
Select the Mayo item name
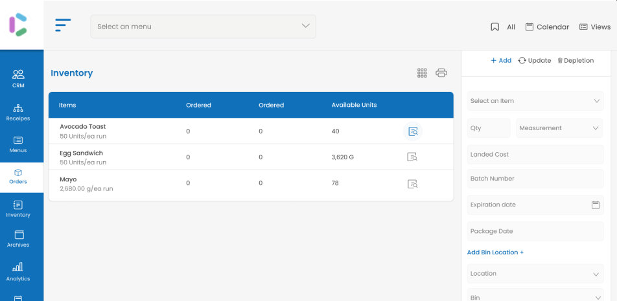point(68,179)
